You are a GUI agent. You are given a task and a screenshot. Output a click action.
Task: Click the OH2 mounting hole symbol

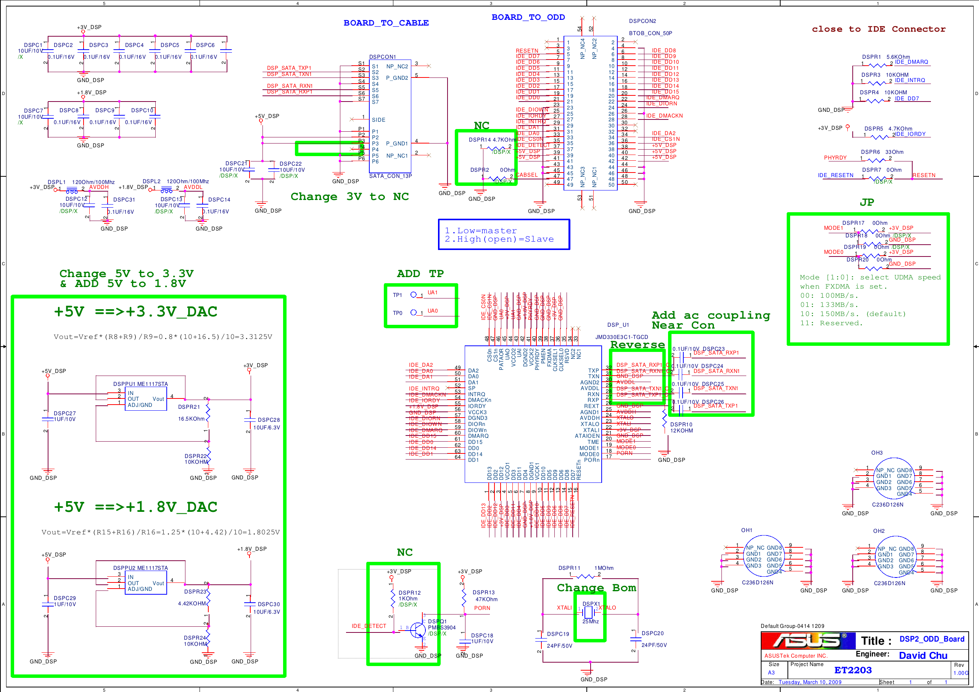[x=895, y=557]
